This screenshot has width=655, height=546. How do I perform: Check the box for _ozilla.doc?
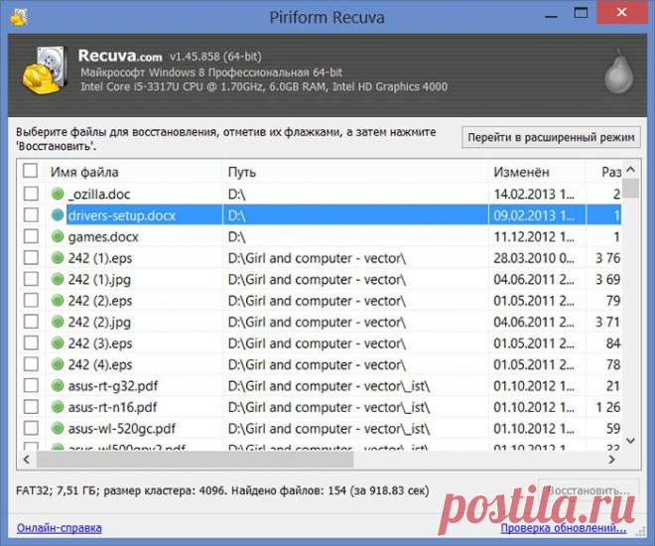(x=32, y=194)
